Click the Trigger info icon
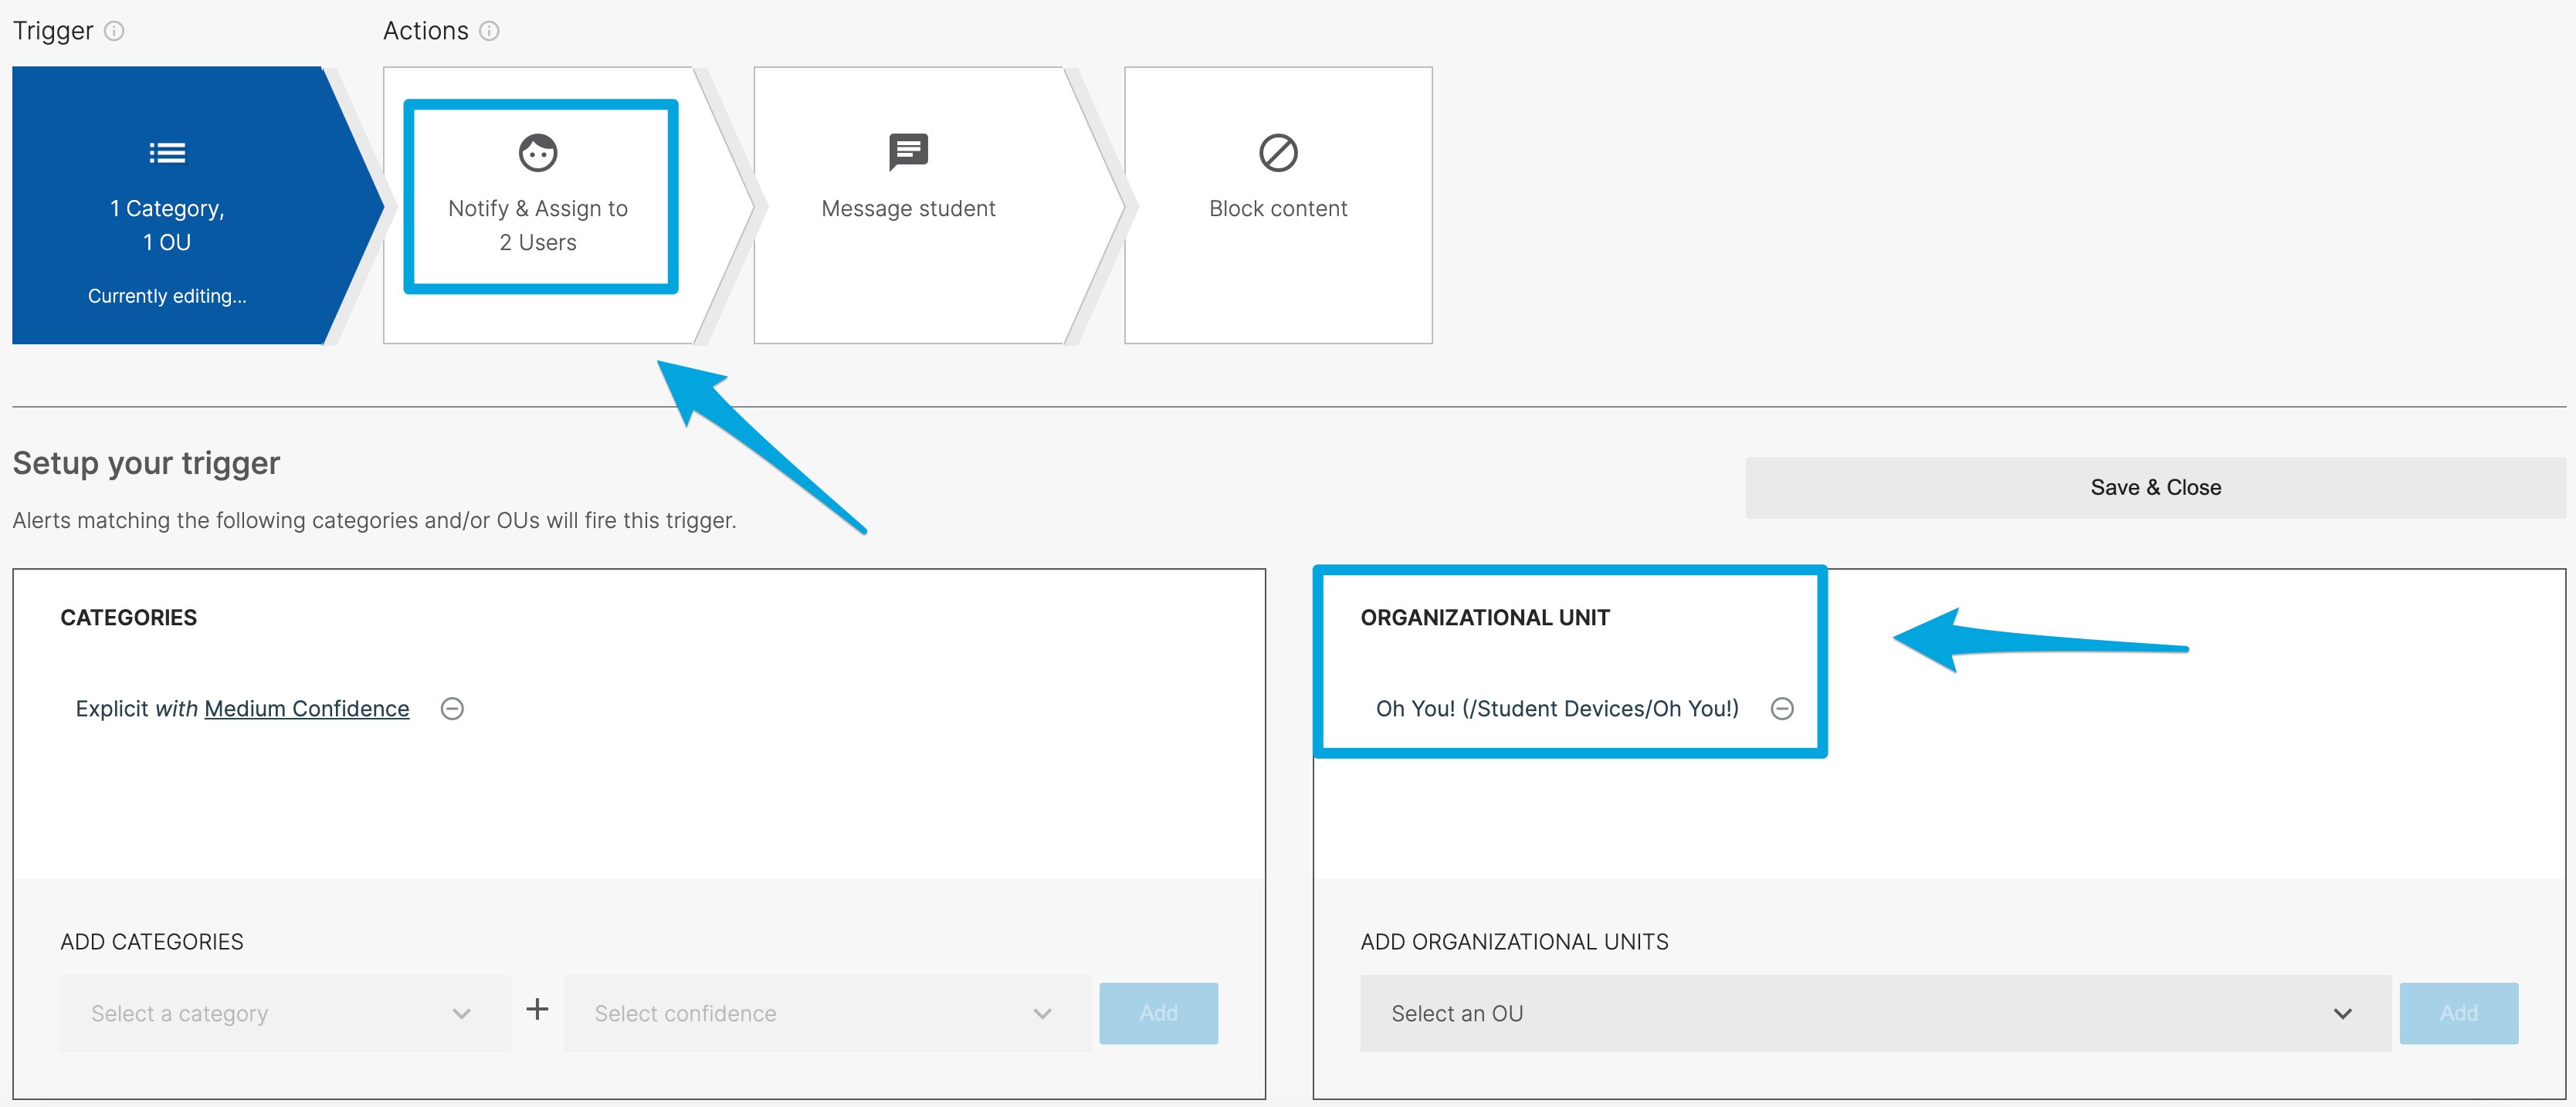Viewport: 2576px width, 1107px height. tap(115, 31)
